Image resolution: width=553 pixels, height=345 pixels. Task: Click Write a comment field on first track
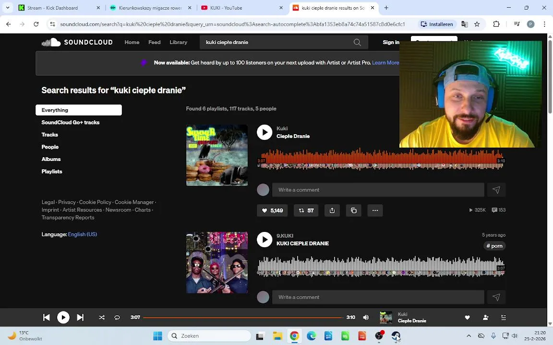pyautogui.click(x=378, y=190)
